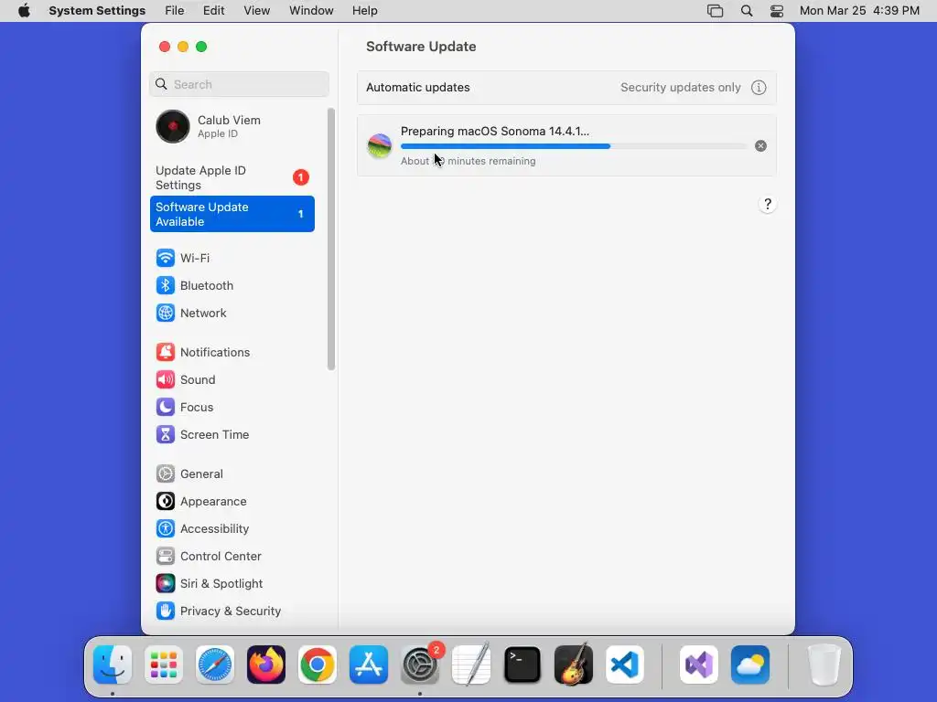Open Visual Studio purple dock icon
Viewport: 937px width, 702px height.
coord(698,665)
